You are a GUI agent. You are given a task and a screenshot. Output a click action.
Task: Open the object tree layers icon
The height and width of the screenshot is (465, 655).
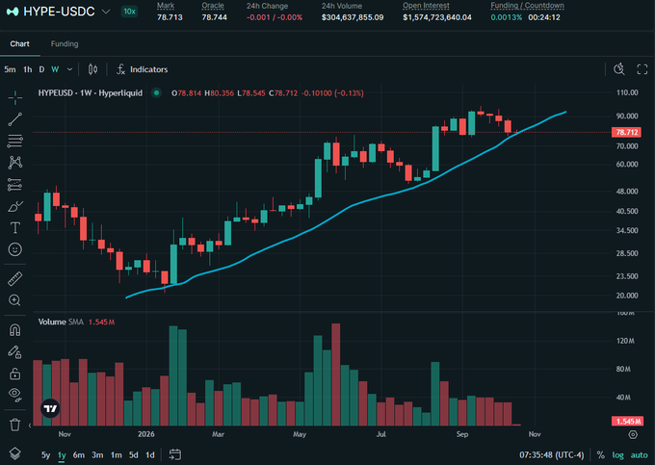point(15,453)
